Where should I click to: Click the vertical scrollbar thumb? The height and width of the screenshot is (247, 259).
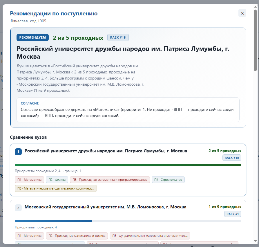click(255, 41)
